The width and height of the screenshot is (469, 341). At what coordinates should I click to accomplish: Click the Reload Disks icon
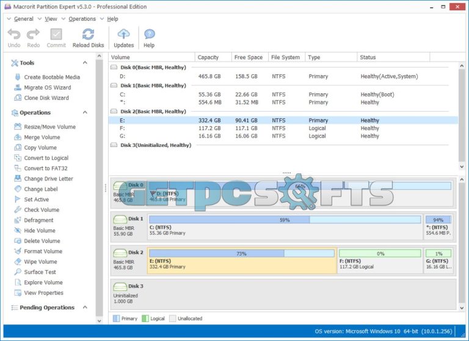88,34
